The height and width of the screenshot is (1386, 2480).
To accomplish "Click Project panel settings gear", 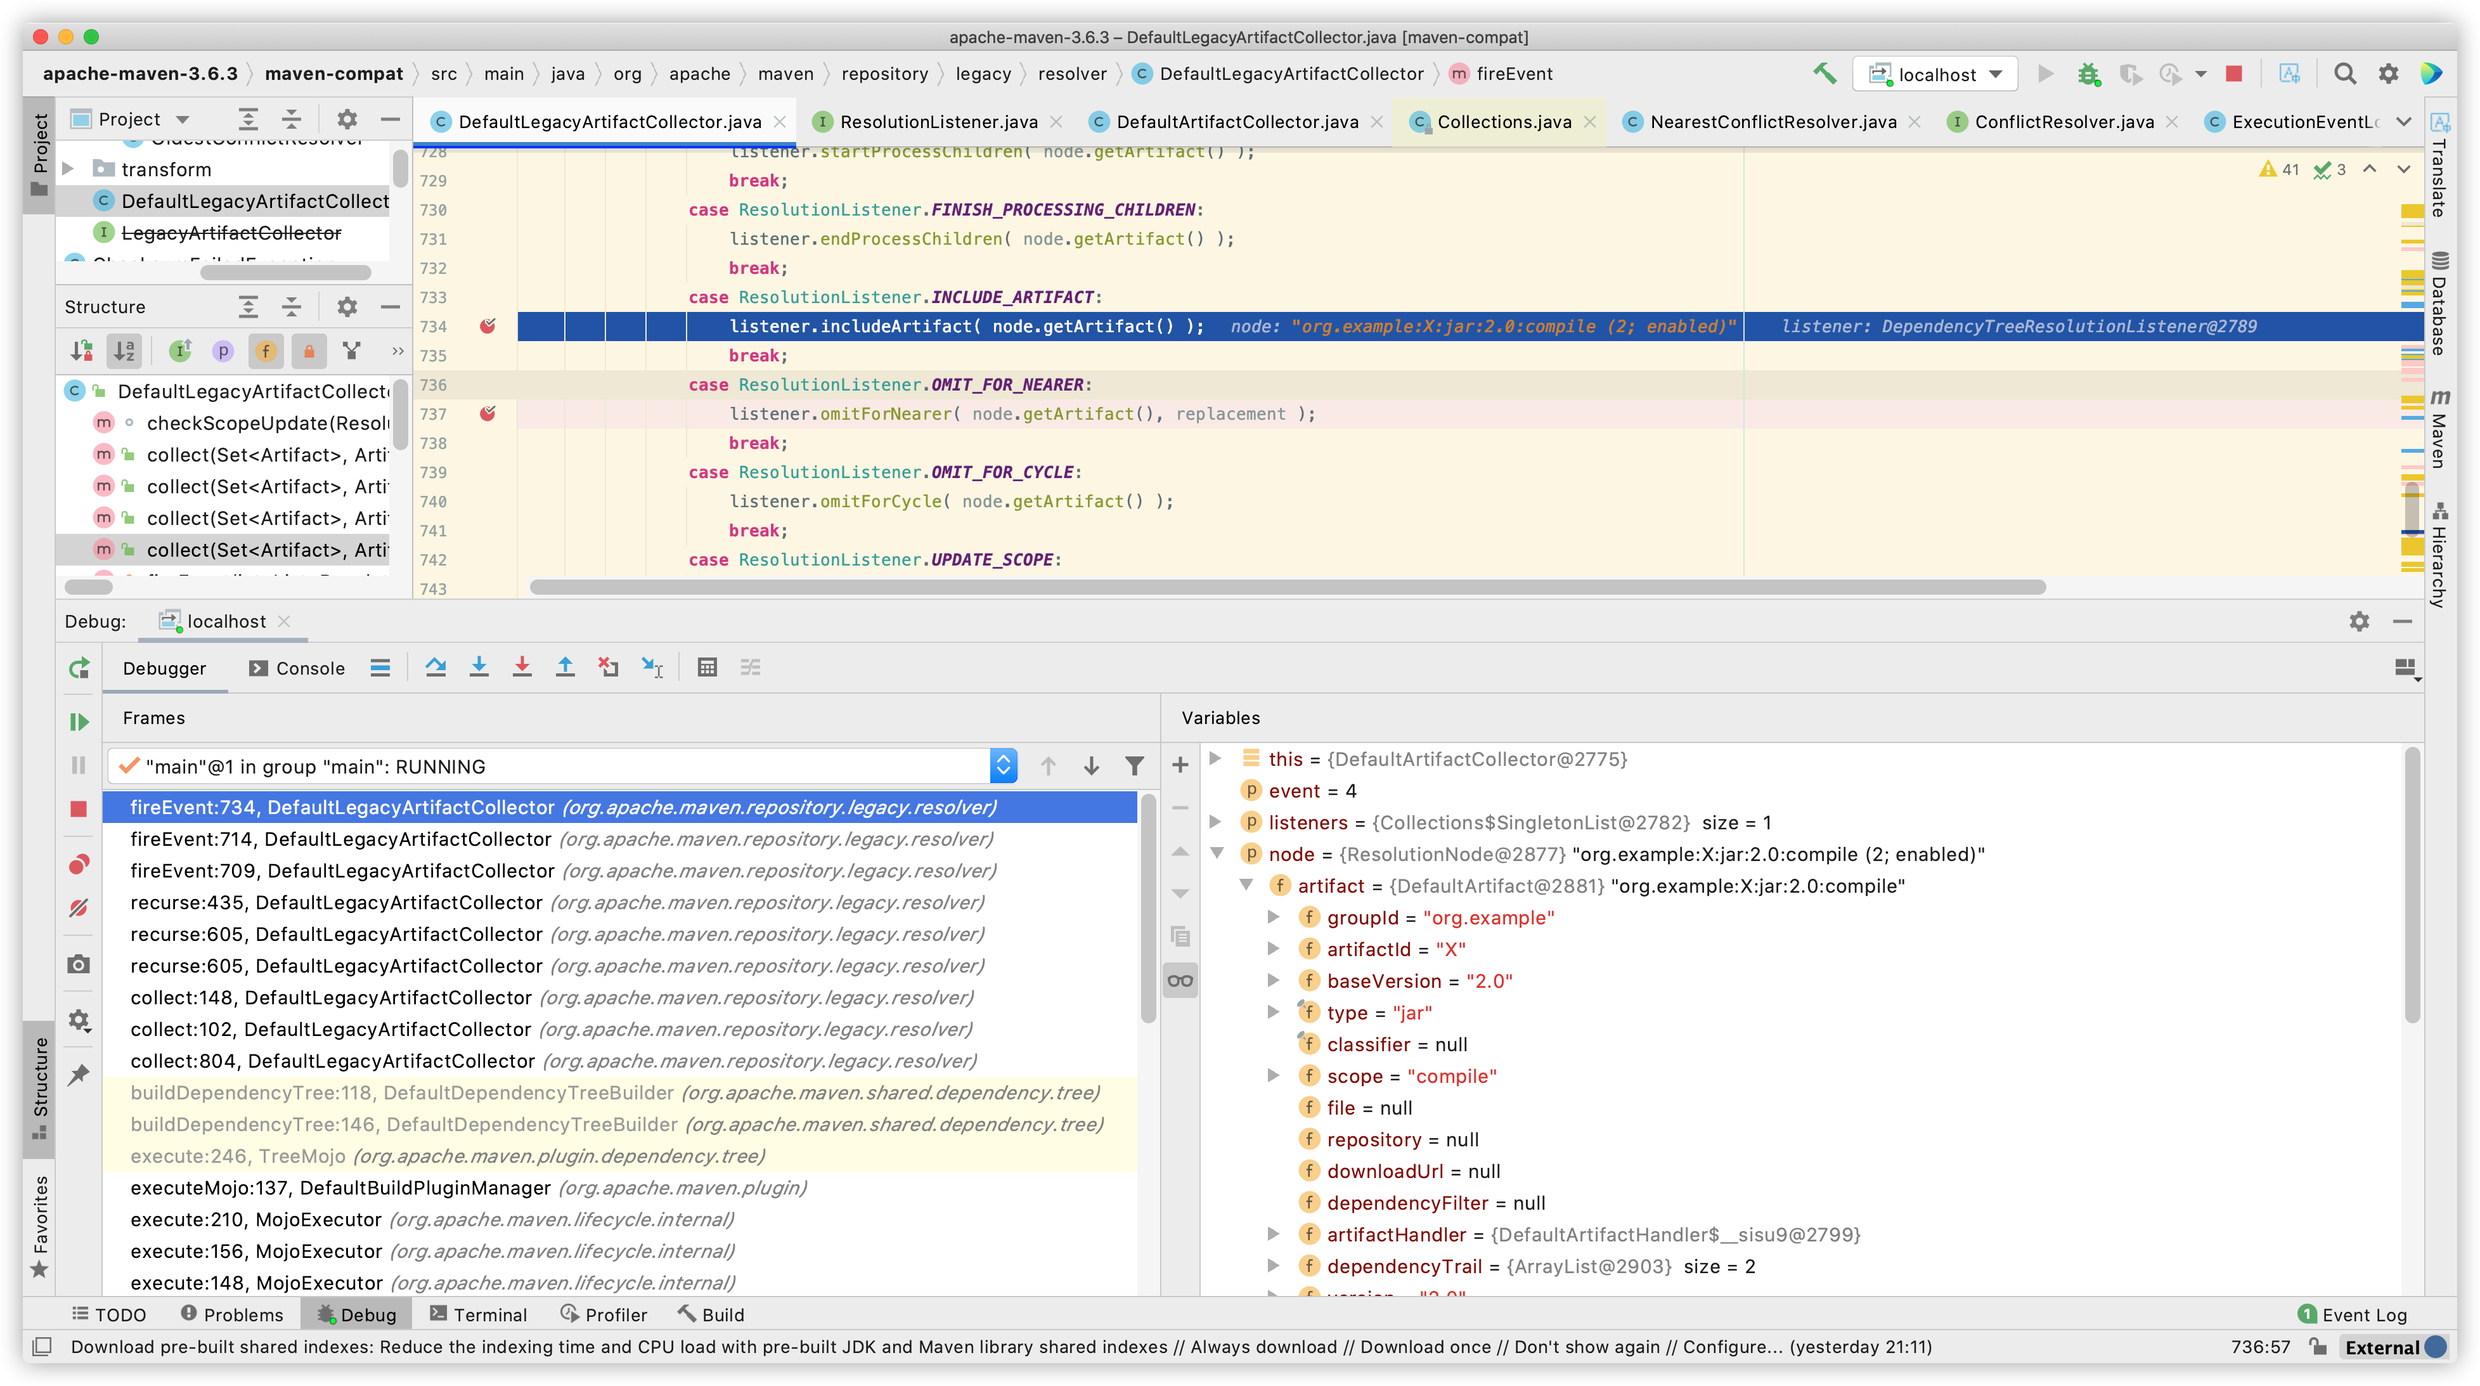I will tap(347, 119).
